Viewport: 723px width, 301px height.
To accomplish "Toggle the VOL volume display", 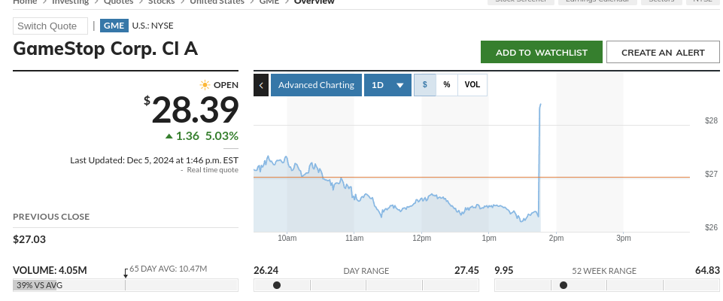I will (472, 85).
